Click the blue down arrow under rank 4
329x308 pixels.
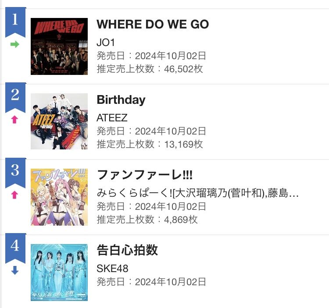pos(15,271)
